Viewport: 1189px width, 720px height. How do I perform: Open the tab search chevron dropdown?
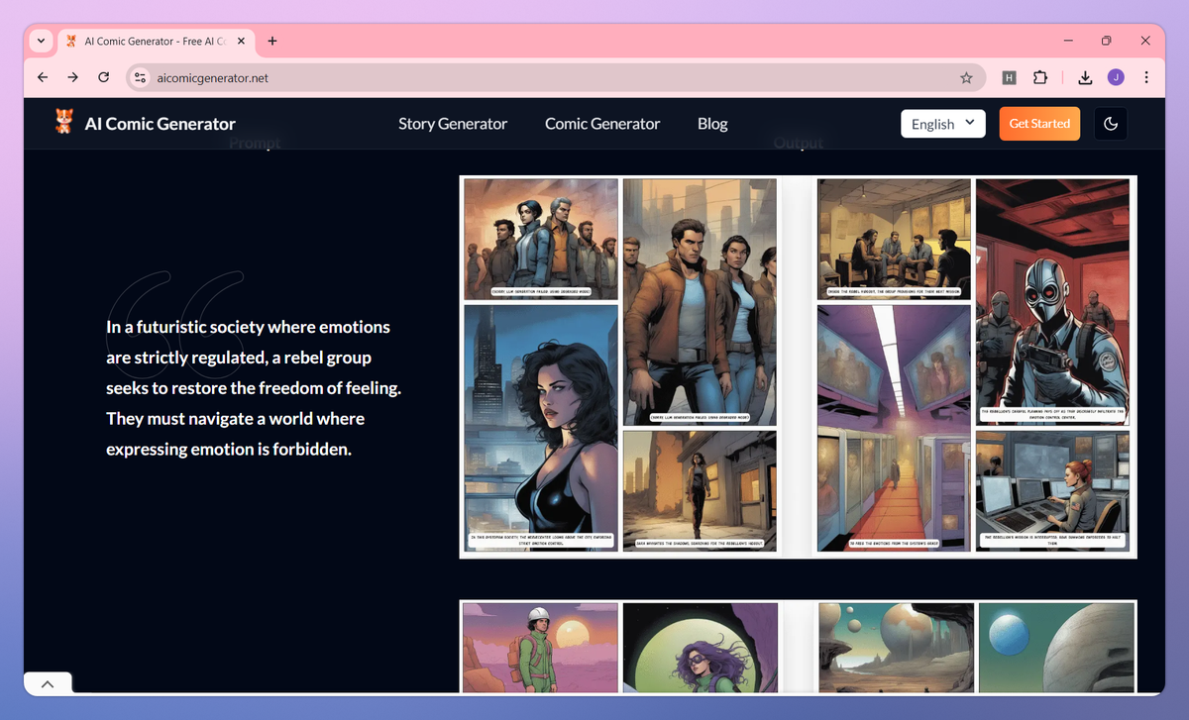(40, 41)
